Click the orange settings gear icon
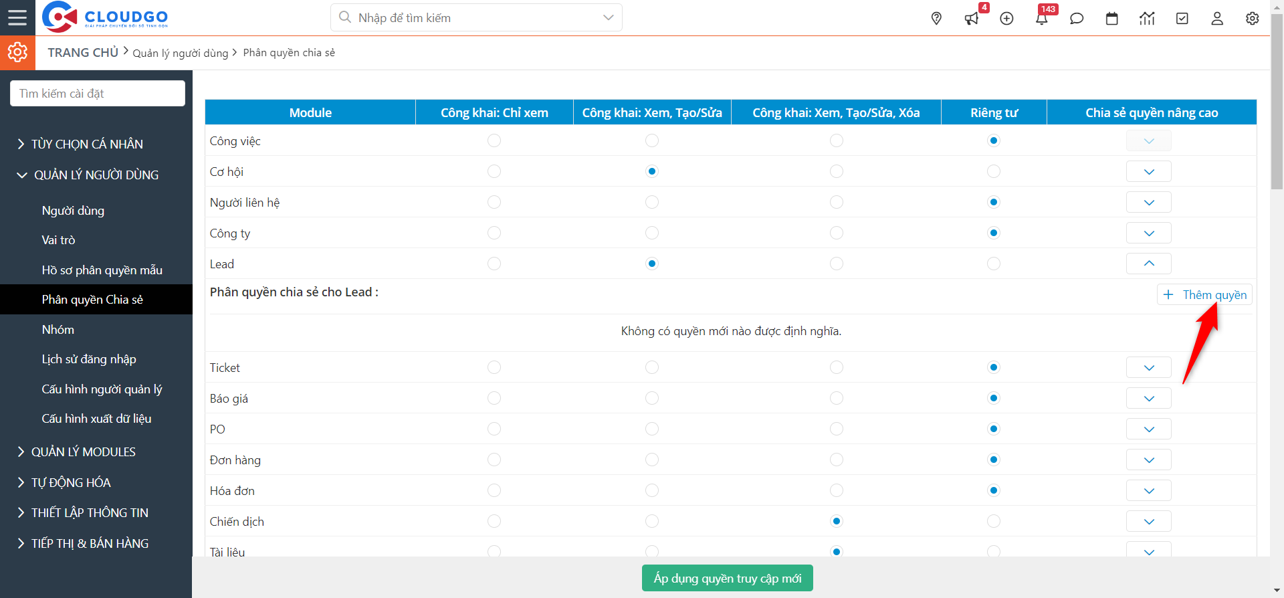1284x598 pixels. pyautogui.click(x=17, y=52)
